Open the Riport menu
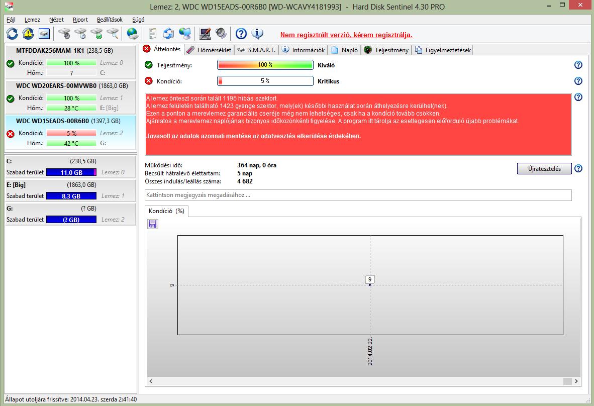The width and height of the screenshot is (594, 406). [x=80, y=20]
